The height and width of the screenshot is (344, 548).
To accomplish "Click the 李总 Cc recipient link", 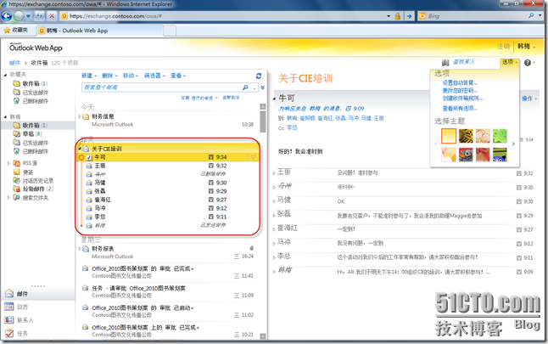I will pyautogui.click(x=292, y=128).
